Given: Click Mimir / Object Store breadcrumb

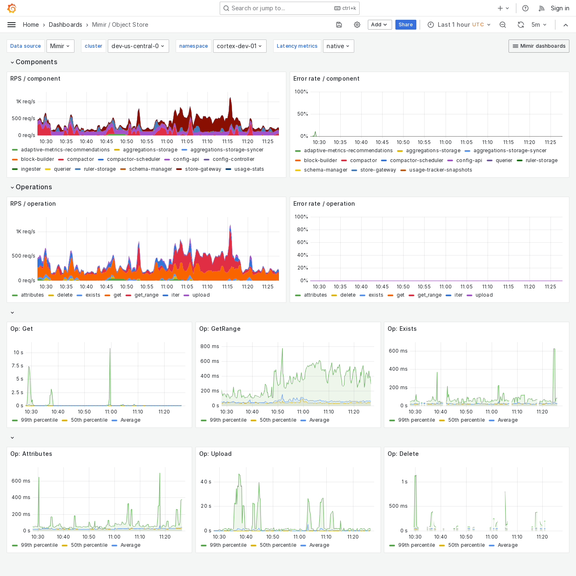Looking at the screenshot, I should pyautogui.click(x=120, y=25).
